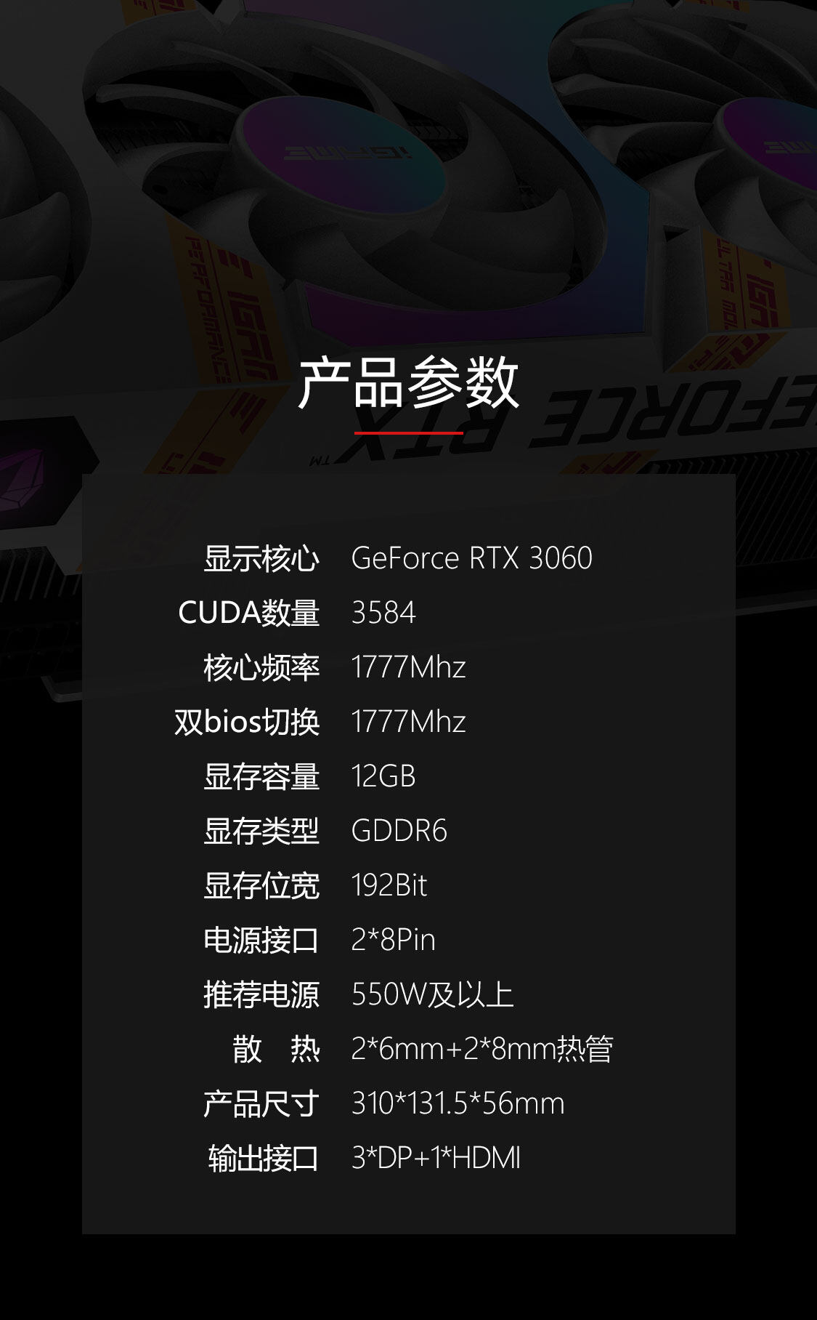This screenshot has width=817, height=1320.
Task: Click the 192Bit bus width value
Action: point(389,885)
